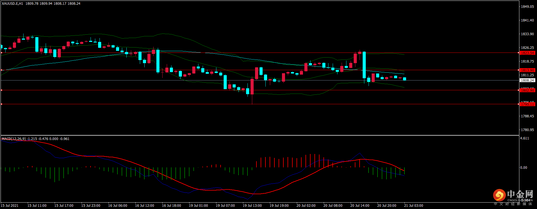
Task: Click the 20 Jul 20:00 time label
Action: (x=387, y=206)
